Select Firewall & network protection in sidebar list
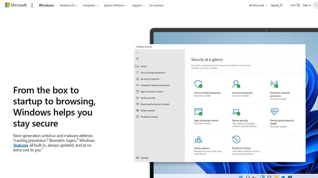This screenshot has width=318, height=178. tap(153, 85)
